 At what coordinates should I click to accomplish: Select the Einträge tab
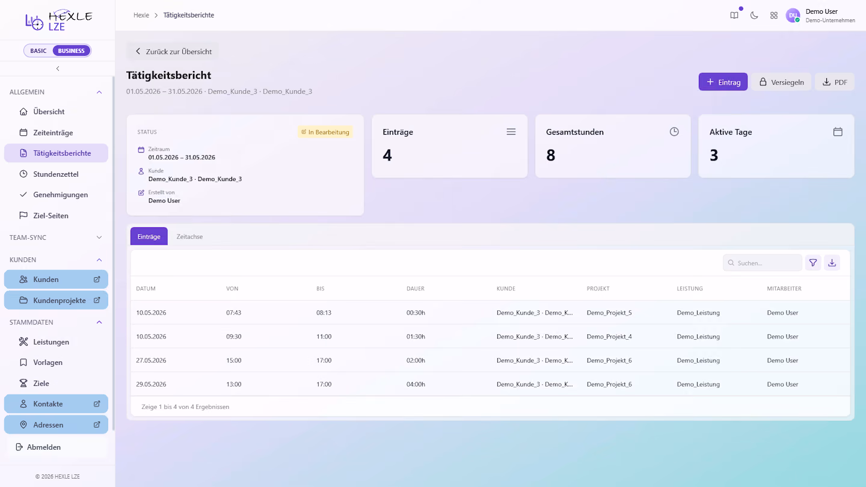pos(149,236)
